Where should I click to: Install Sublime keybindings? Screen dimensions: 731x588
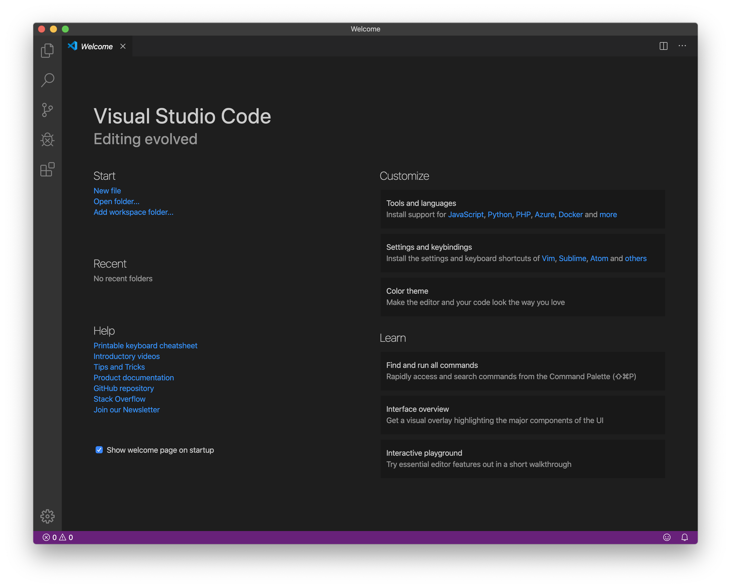click(572, 258)
